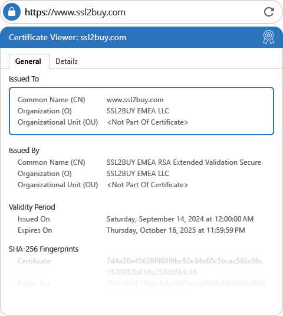
Task: Click the certificate fingerprint starting 7d4a20e4
Action: coord(185,266)
